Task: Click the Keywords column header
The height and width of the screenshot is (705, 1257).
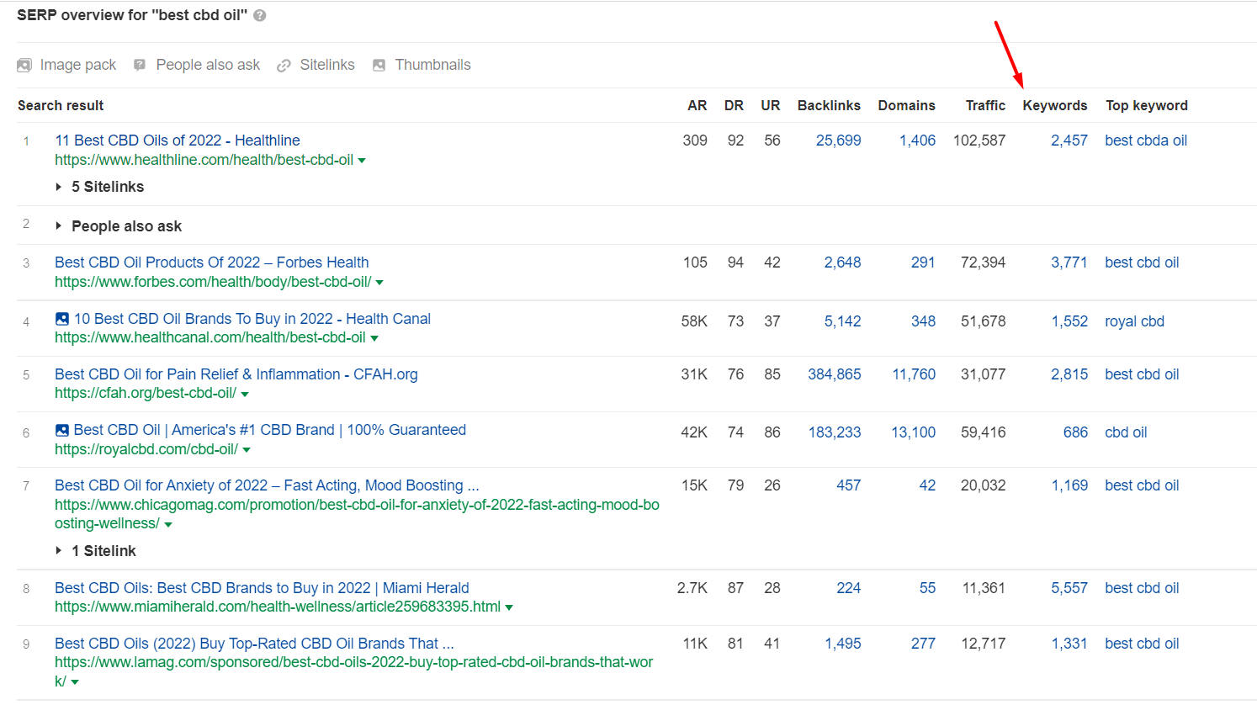Action: pyautogui.click(x=1055, y=105)
